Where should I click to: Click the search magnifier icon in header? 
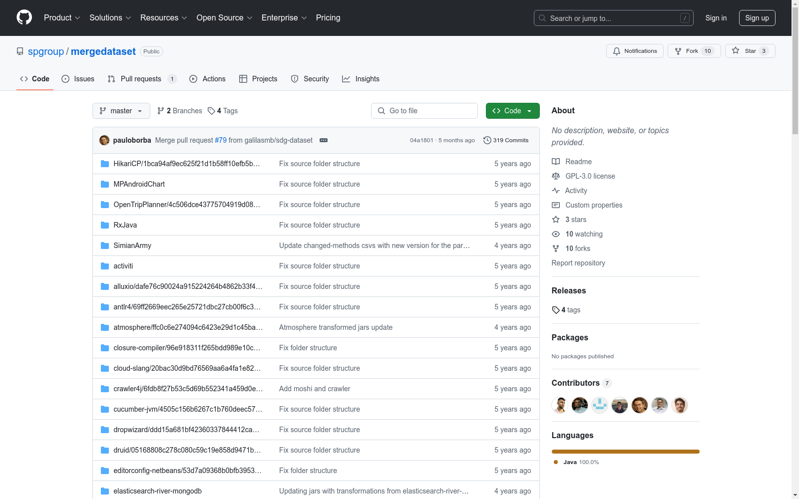[542, 18]
